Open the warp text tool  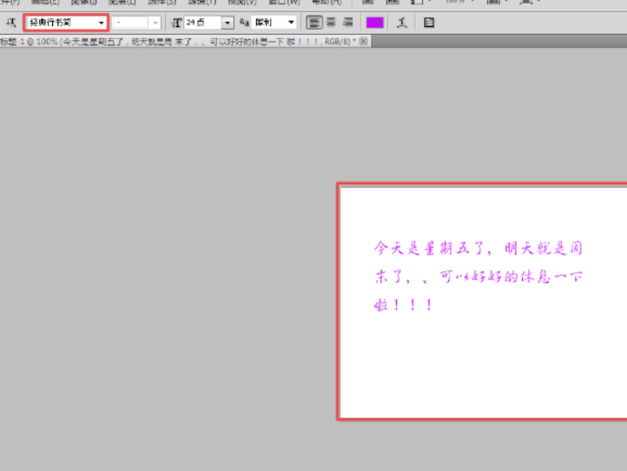402,23
